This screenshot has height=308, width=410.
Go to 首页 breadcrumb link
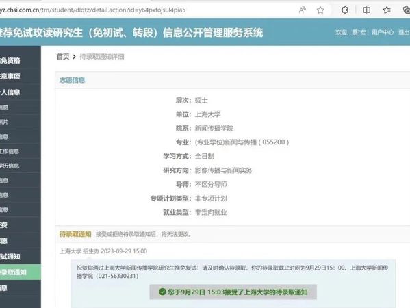(63, 57)
